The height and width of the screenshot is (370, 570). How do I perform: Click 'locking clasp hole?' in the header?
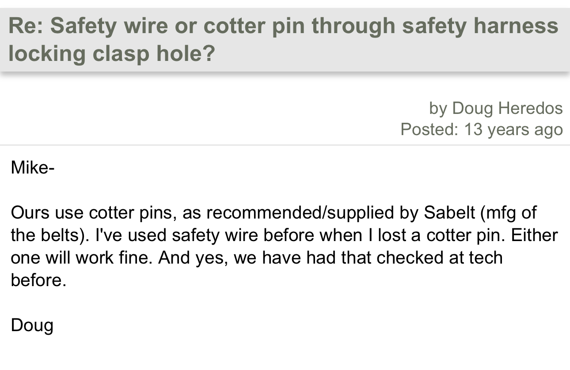(x=112, y=53)
